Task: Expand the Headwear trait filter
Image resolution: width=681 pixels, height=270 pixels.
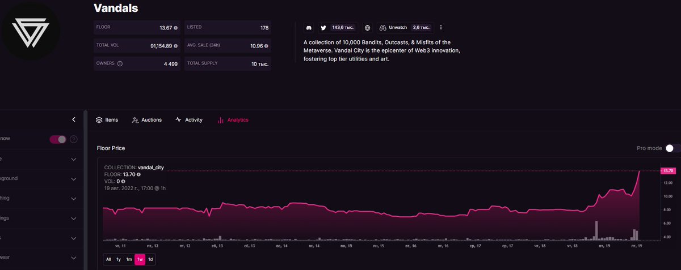Action: point(74,258)
